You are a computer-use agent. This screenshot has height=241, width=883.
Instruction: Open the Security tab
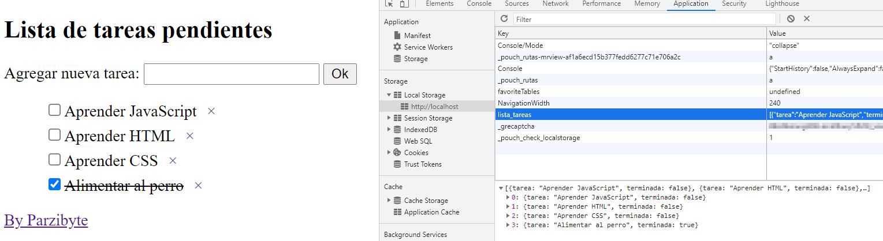click(734, 4)
